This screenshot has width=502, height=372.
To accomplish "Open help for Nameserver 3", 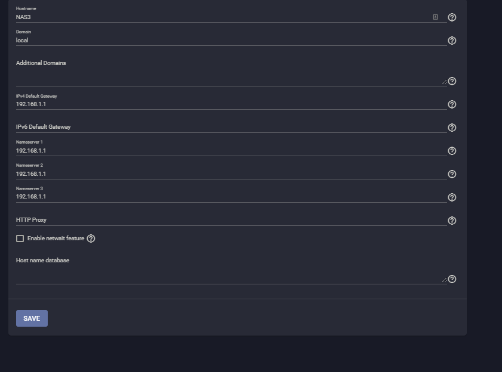I will [x=452, y=197].
